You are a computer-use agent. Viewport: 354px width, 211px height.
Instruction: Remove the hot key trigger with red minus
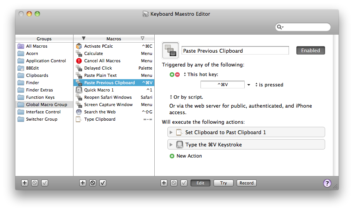[x=177, y=75]
